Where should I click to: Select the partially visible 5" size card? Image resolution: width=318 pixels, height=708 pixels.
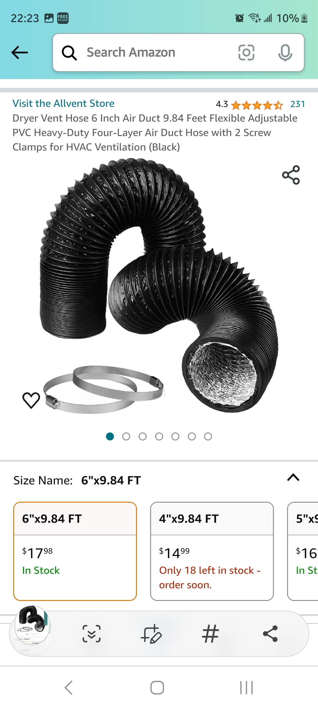(303, 551)
